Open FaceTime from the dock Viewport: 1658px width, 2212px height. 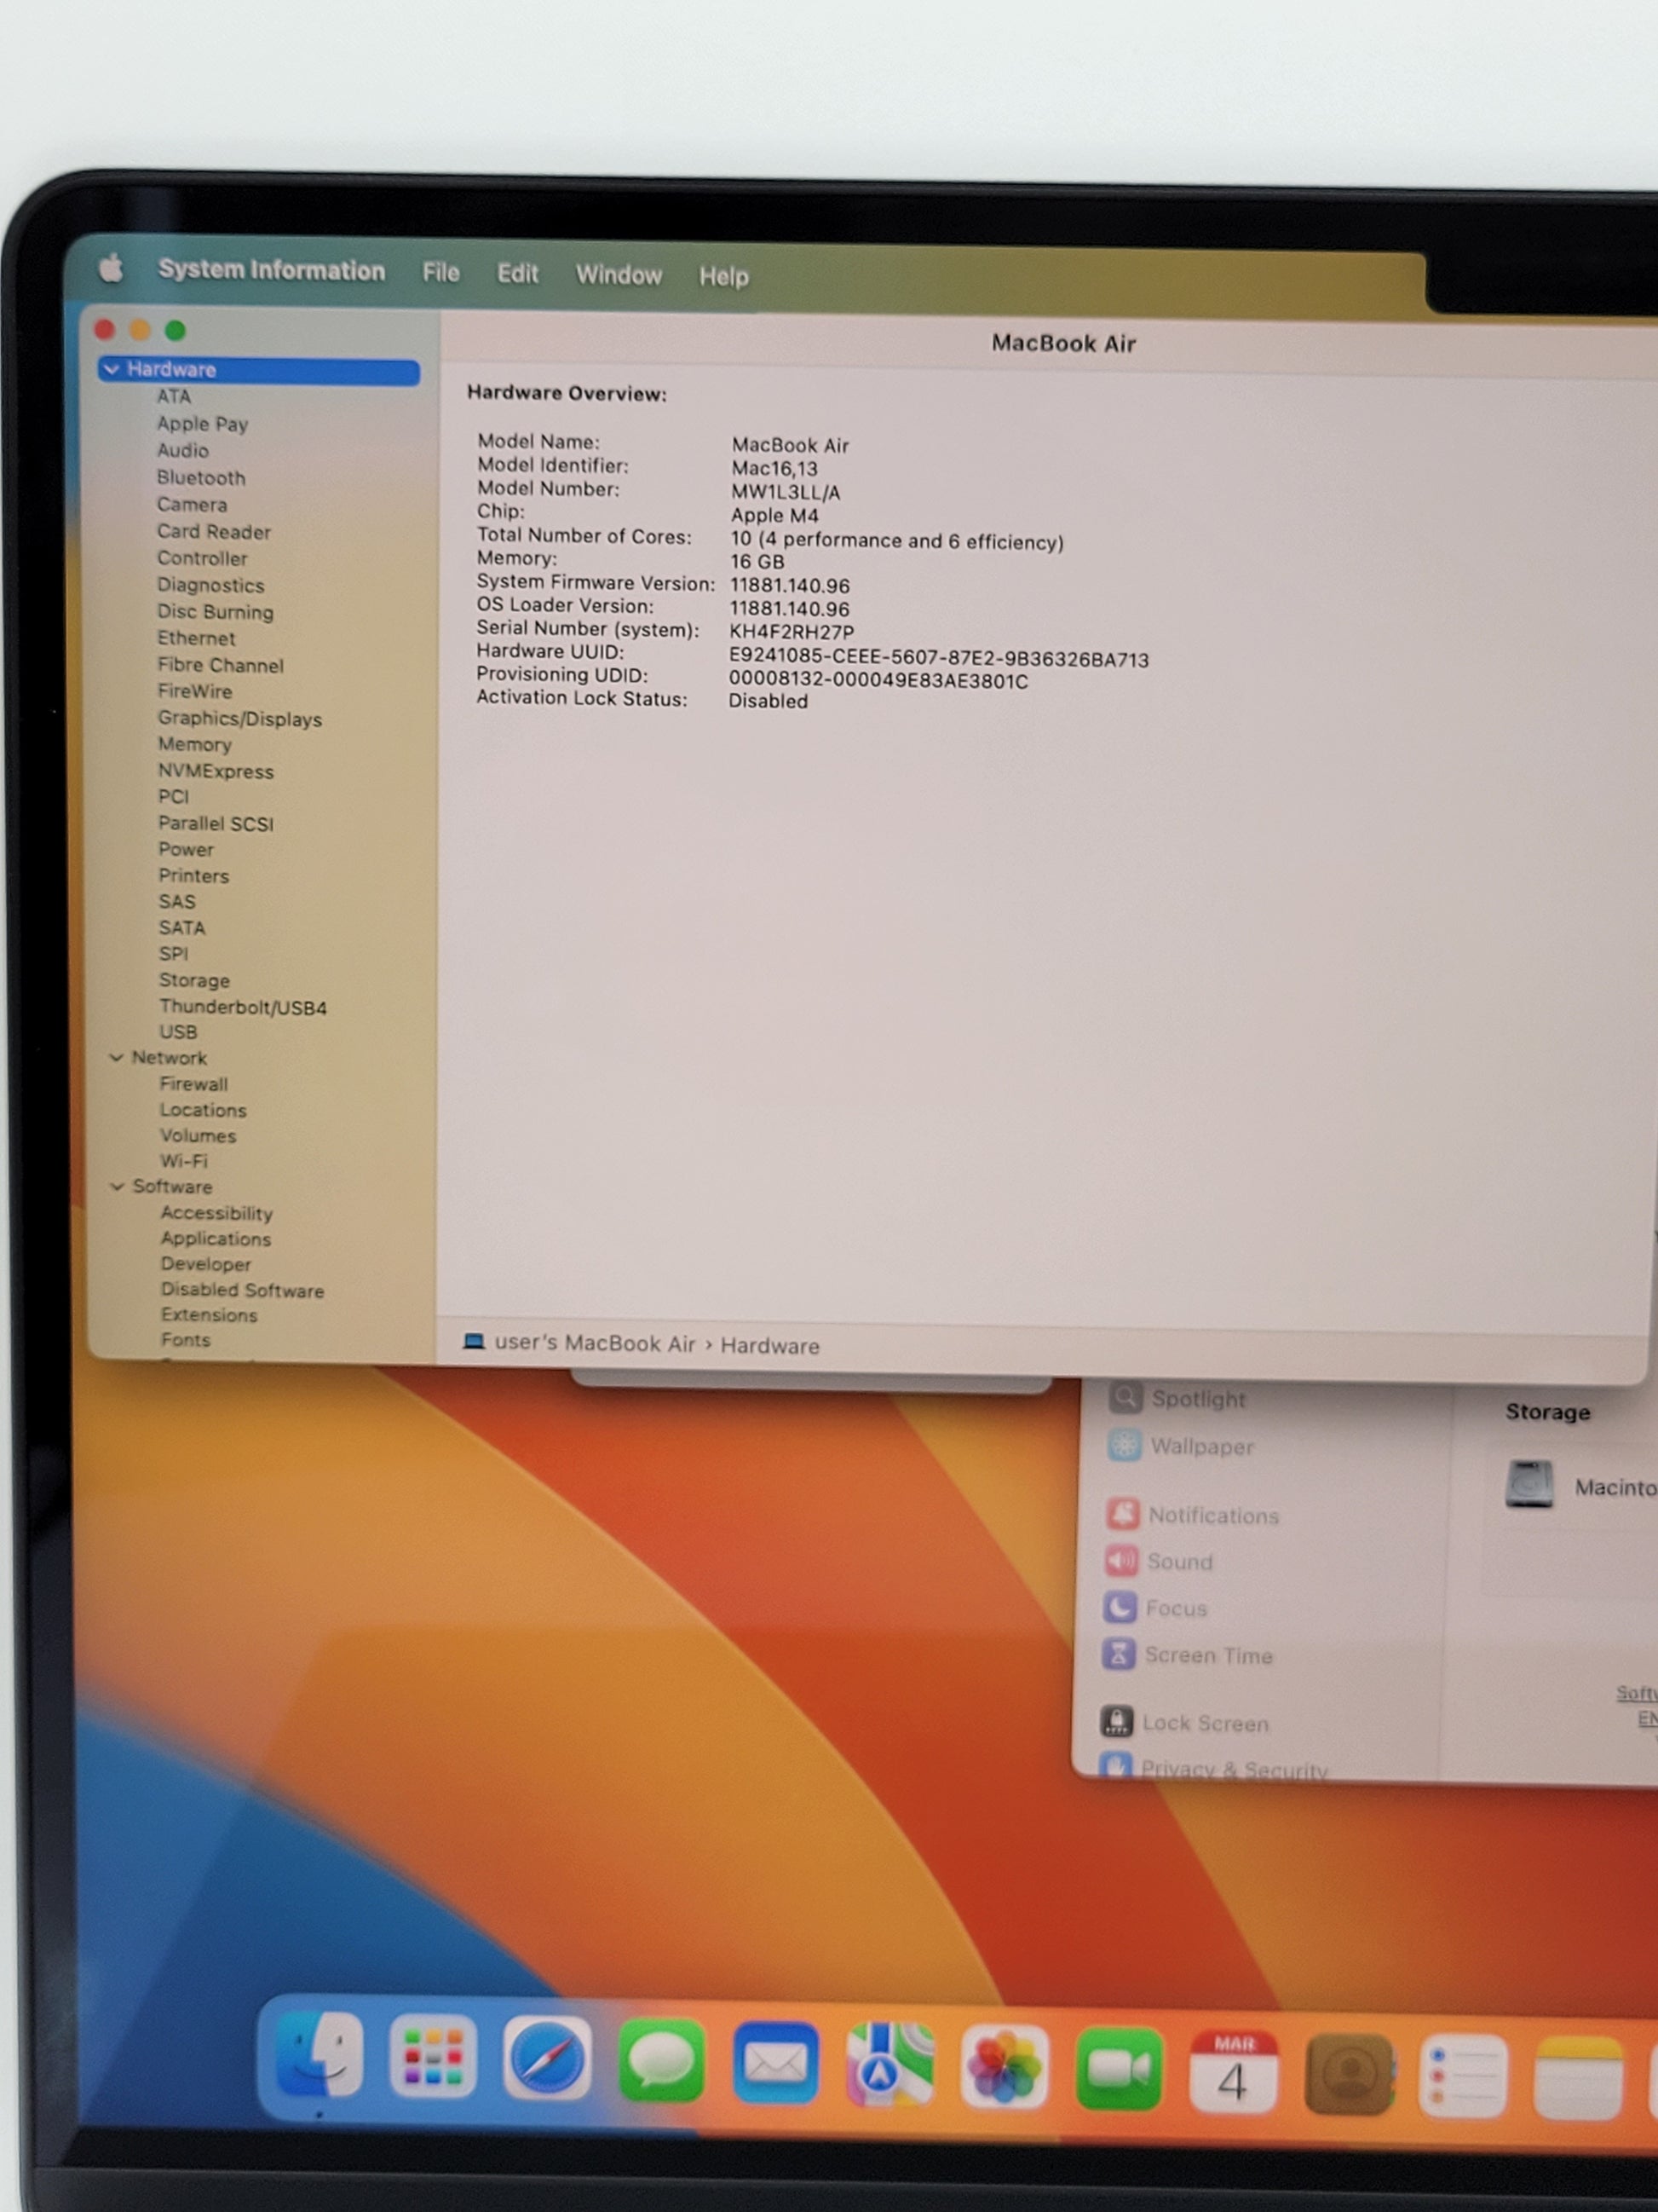tap(1119, 2070)
